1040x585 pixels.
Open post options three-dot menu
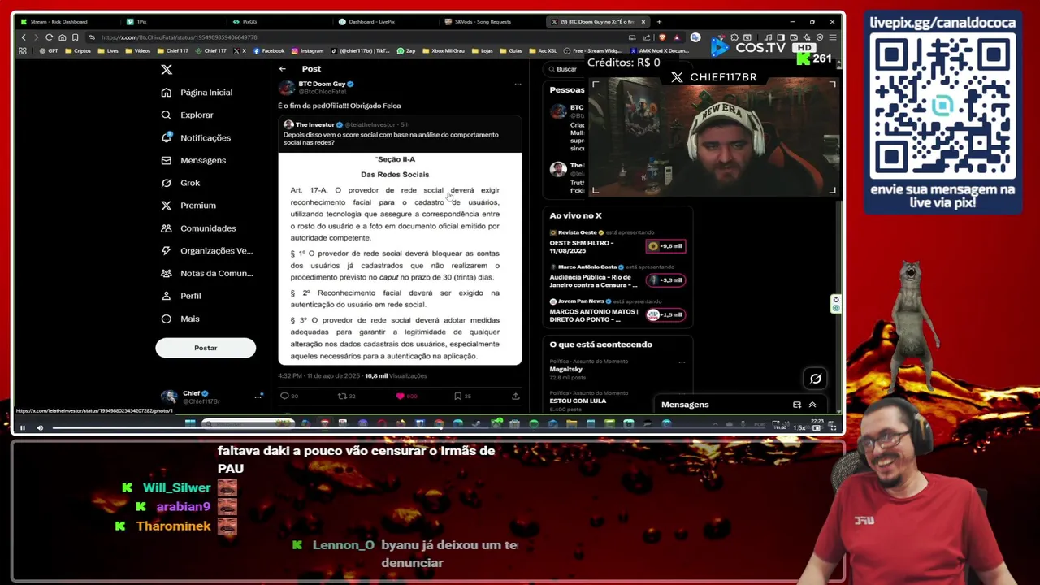point(518,84)
